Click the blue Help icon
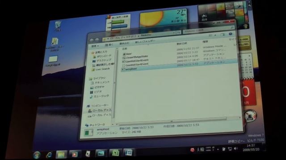This screenshot has height=160, width=286. coord(231,34)
